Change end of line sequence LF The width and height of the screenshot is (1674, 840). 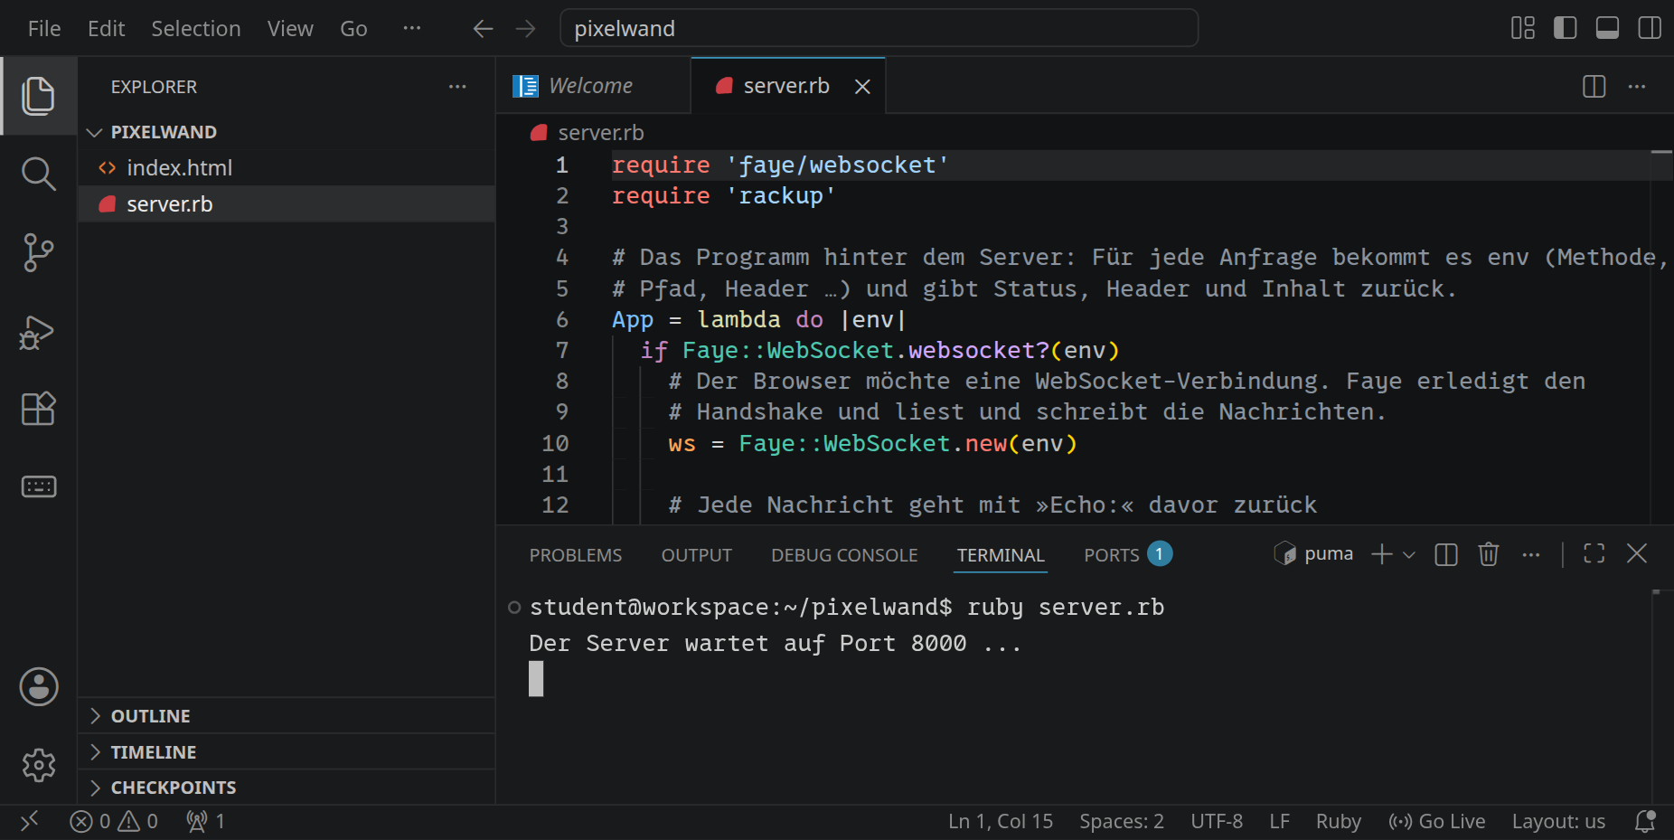1279,821
